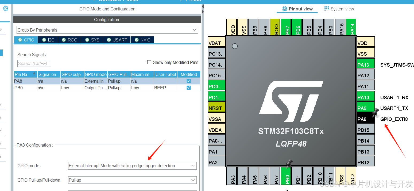Focus the Search Signals input field
Screen dimensions: 414x191
34,63
